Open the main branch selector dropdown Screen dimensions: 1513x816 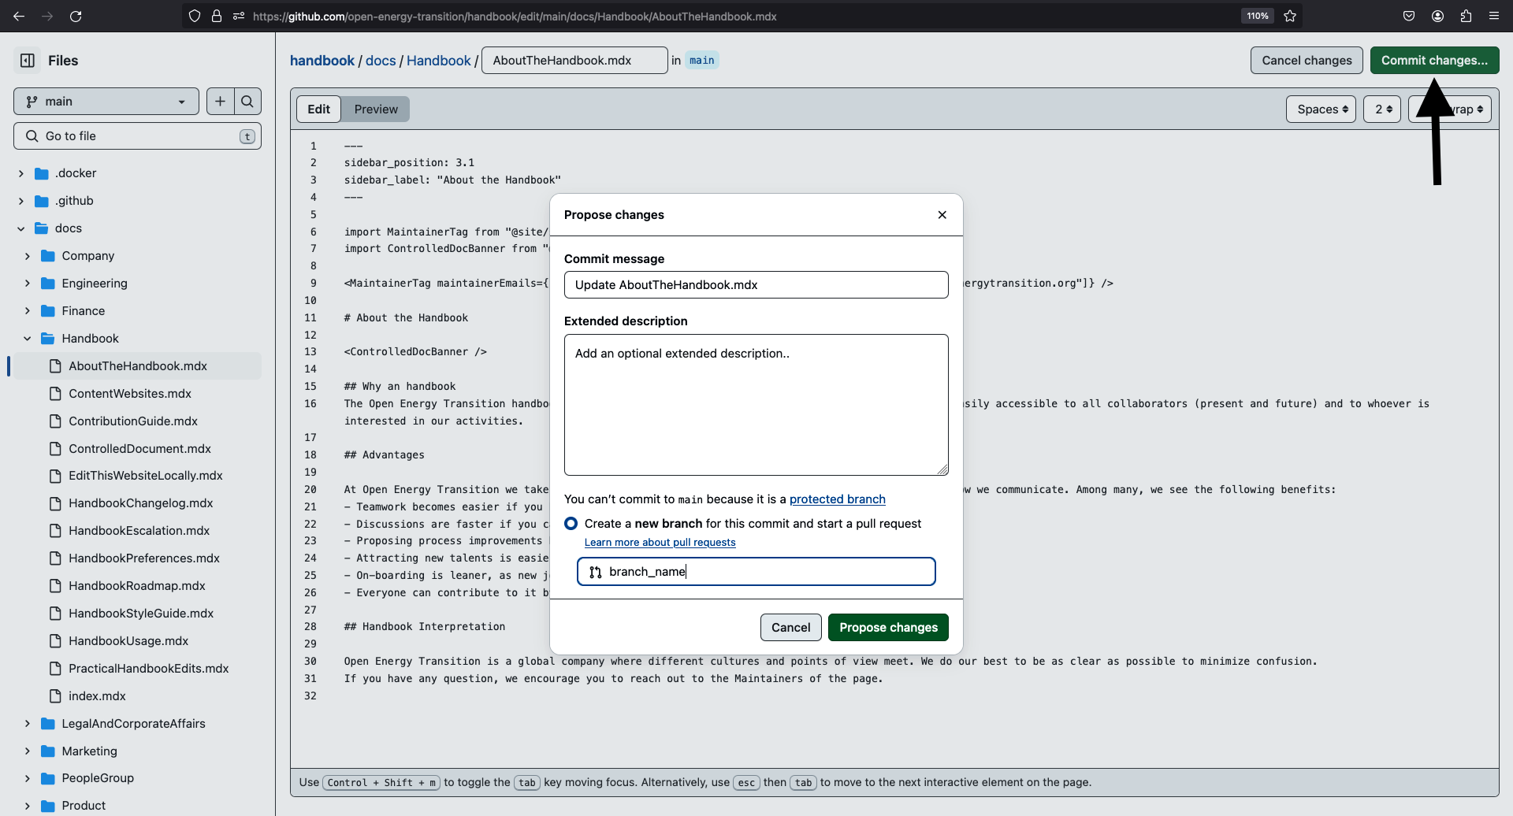[x=106, y=102]
